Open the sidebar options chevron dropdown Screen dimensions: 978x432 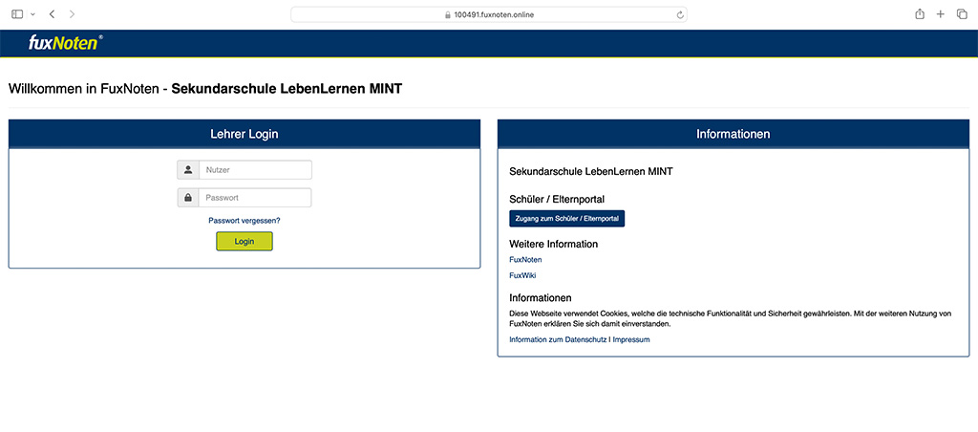(x=33, y=13)
